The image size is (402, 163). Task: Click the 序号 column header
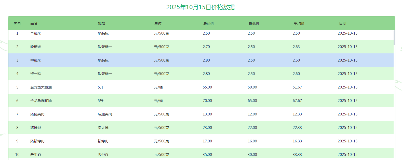pos(17,23)
